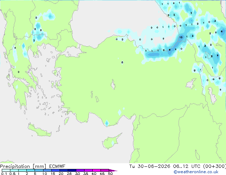Viewport: 226px width, 175px height.
Task: Select the purple swatch between 30 and 35
Action: pyautogui.click(x=80, y=170)
